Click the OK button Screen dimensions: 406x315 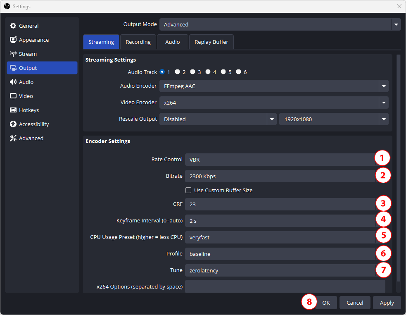[x=326, y=303]
